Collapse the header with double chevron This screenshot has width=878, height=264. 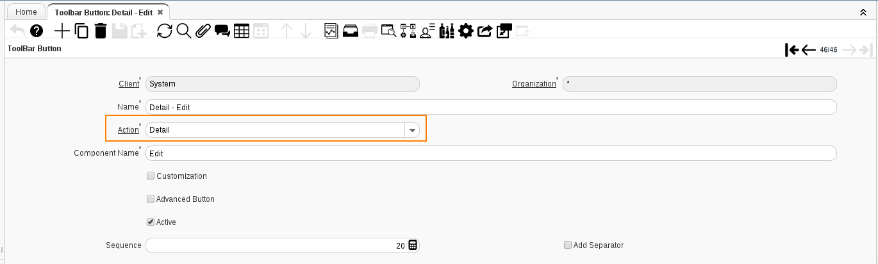click(x=863, y=12)
